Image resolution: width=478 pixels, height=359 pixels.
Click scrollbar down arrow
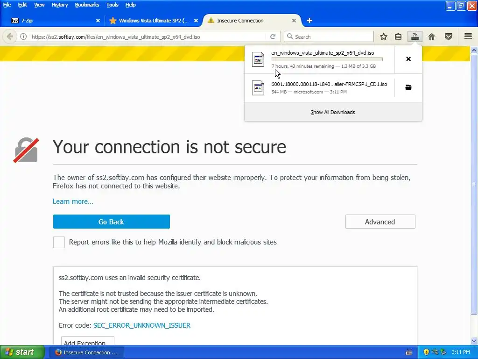point(474,341)
